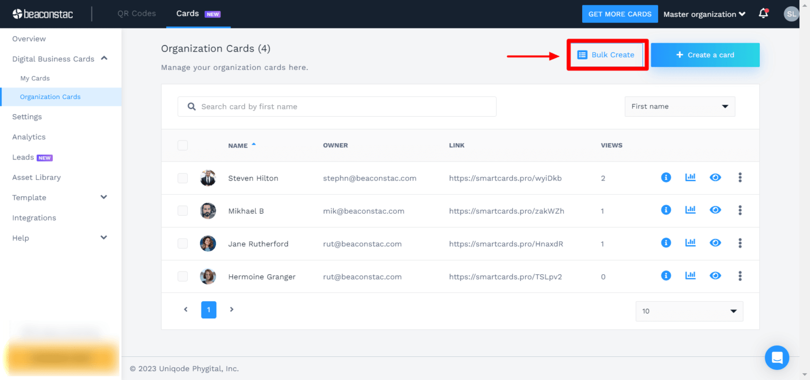Go to My Cards in sidebar
The image size is (810, 380).
[x=35, y=78]
